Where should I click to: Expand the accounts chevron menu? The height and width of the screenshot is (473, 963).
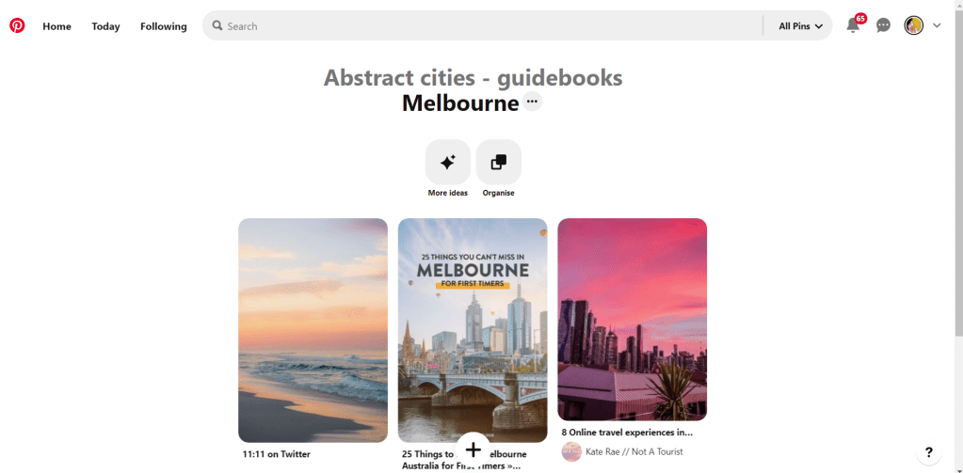[937, 25]
